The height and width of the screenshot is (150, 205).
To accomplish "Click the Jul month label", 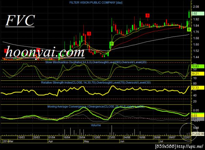I will [162, 141].
